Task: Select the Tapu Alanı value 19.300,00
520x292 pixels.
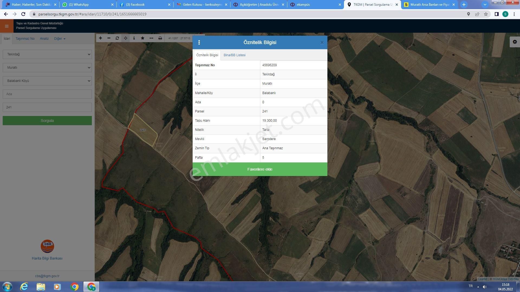Action: [x=269, y=121]
